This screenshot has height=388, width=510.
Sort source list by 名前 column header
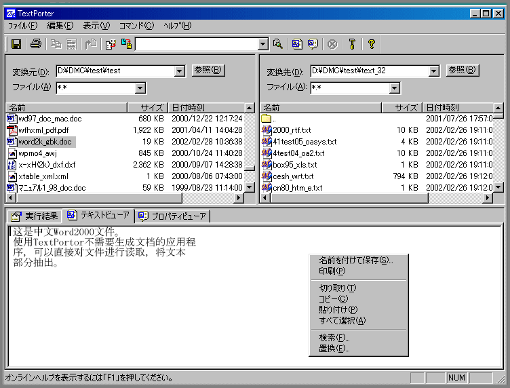(66, 108)
